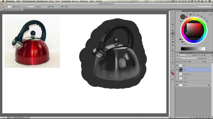
Task: Open the Фильтр menu
Action: [75, 1]
